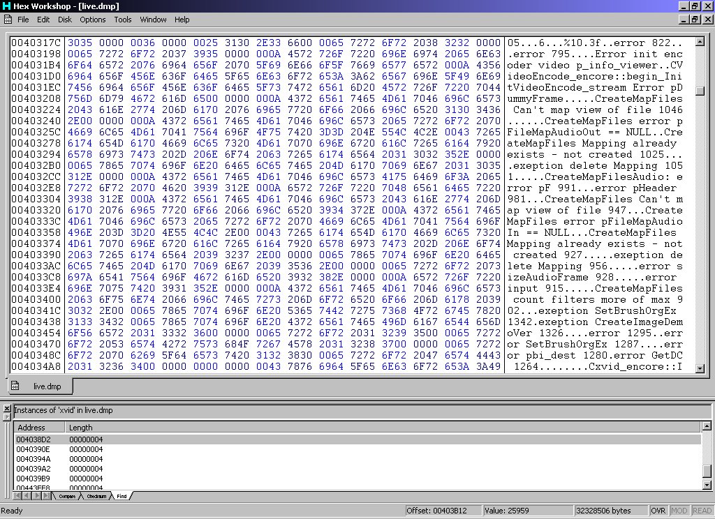The height and width of the screenshot is (519, 715).
Task: Click the results list scroll down arrow
Action: (707, 486)
